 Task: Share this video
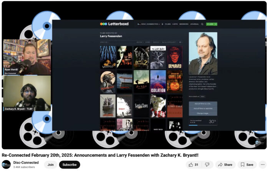pyautogui.click(x=225, y=164)
